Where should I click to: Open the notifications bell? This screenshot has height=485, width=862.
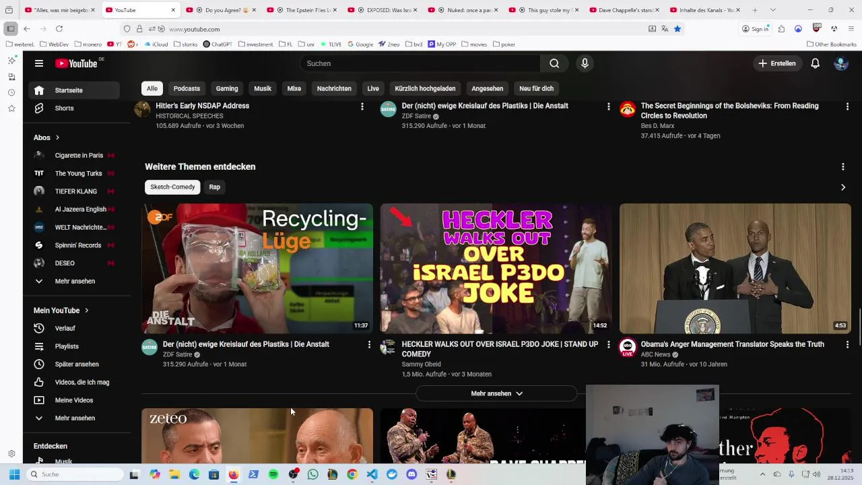click(815, 63)
